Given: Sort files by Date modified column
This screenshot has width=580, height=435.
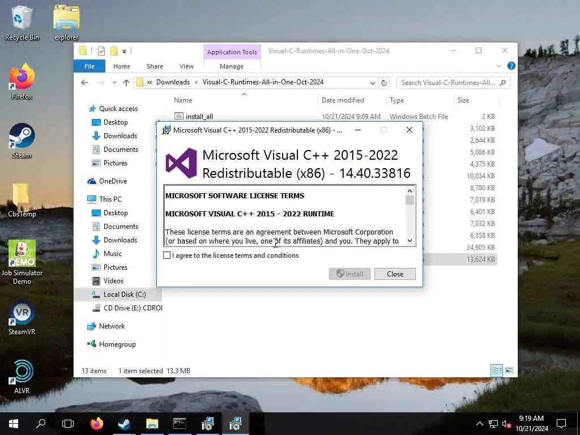Looking at the screenshot, I should click(343, 100).
